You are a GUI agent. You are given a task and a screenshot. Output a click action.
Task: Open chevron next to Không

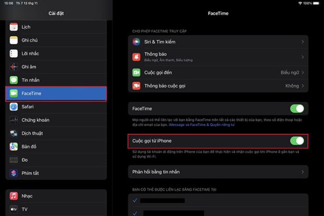click(302, 86)
